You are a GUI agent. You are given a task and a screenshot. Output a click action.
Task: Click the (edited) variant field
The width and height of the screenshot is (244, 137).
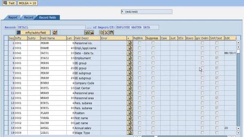click(x=146, y=12)
